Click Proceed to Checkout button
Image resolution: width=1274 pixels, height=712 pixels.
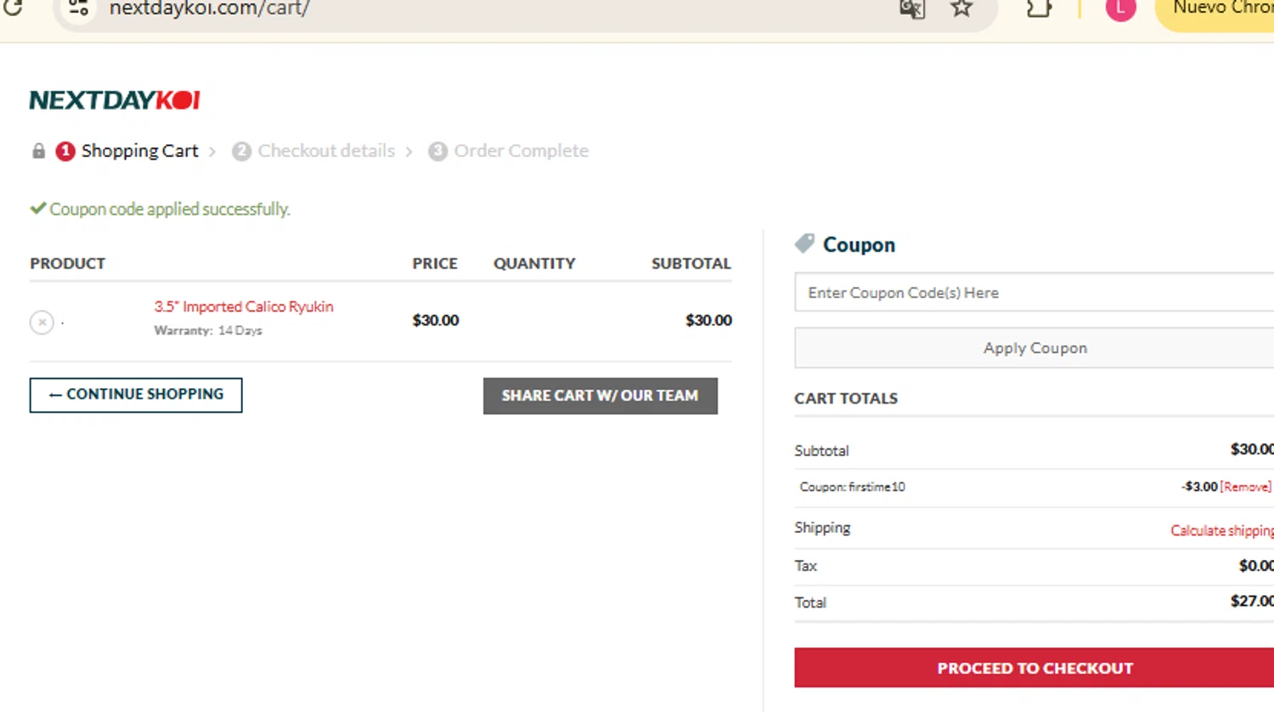(x=1034, y=668)
